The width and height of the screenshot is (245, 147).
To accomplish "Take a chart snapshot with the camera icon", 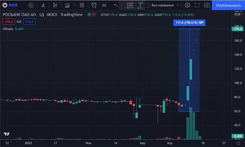I will pos(207,5).
